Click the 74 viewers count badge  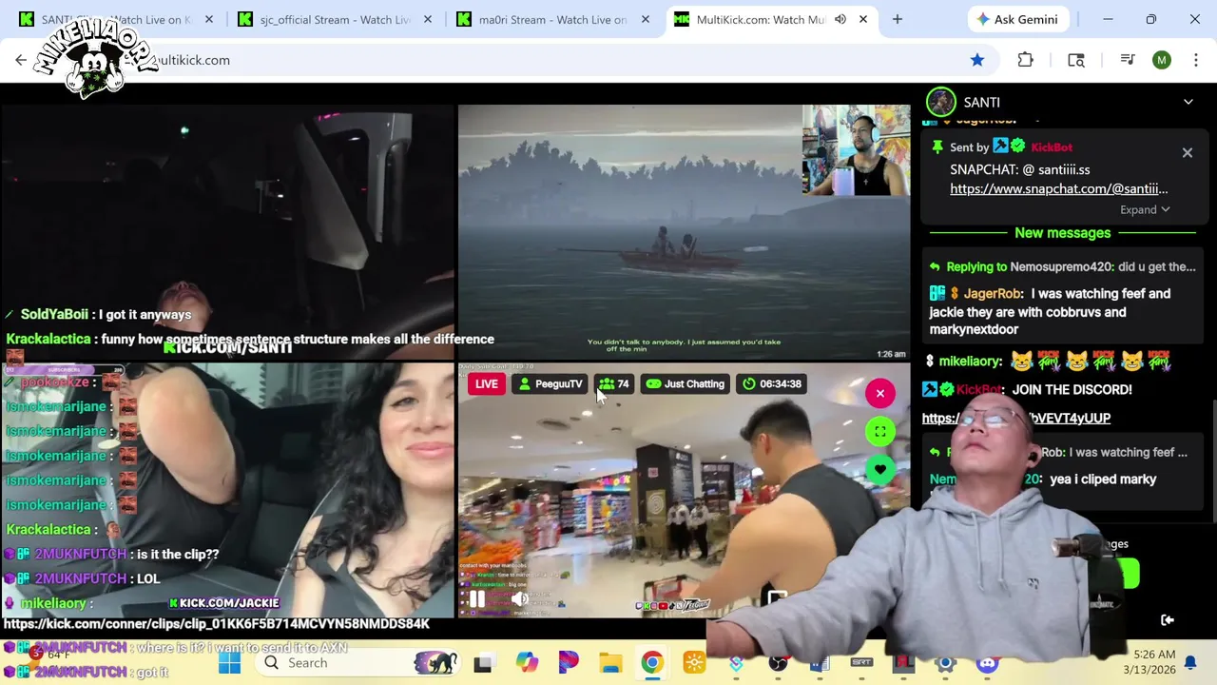[613, 383]
